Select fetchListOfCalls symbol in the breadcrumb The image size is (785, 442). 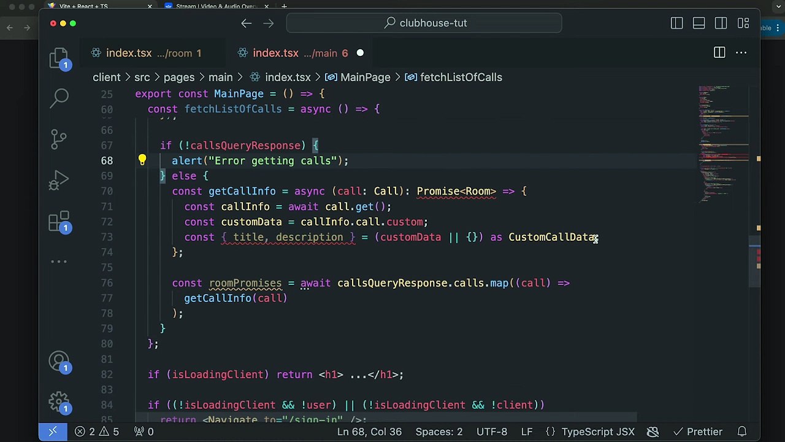[x=453, y=77]
